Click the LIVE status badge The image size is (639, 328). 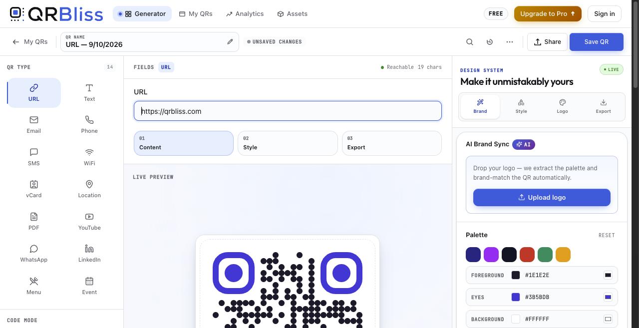point(612,69)
